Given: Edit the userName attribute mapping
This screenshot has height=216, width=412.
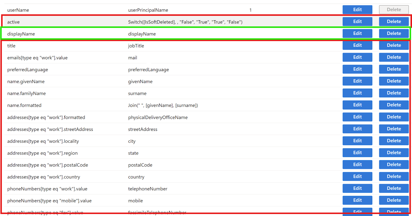Looking at the screenshot, I should tap(357, 10).
